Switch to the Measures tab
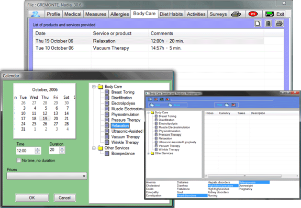Image resolution: width=301 pixels, height=208 pixels. tap(96, 14)
